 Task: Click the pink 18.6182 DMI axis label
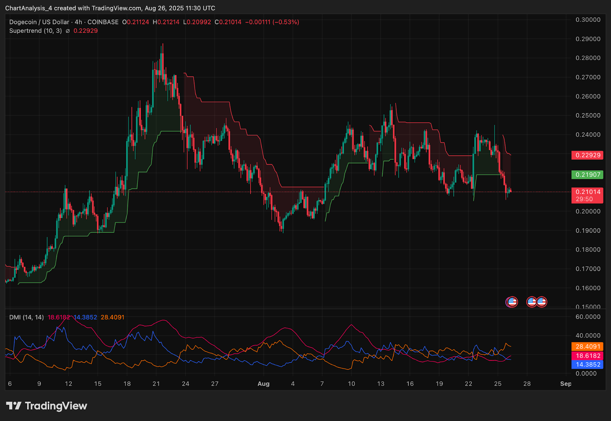pos(587,356)
